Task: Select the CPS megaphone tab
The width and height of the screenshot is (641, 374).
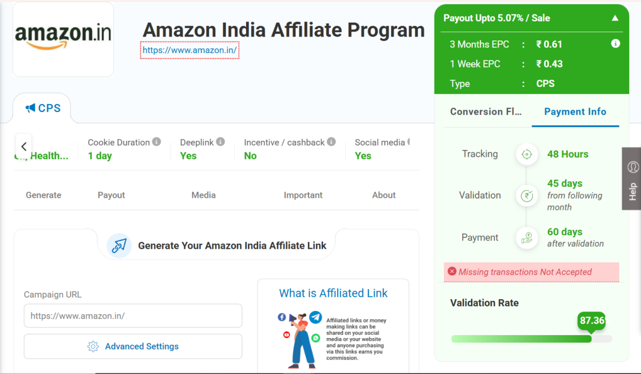Action: 43,108
